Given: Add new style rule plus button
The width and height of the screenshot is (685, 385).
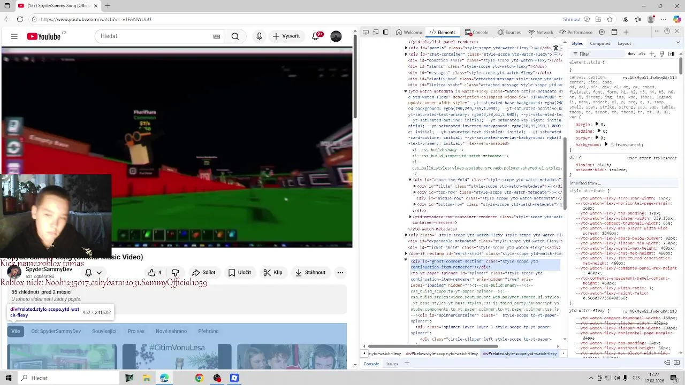Looking at the screenshot, I should [653, 54].
